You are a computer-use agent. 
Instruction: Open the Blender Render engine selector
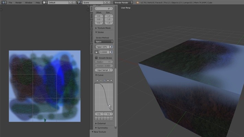point(124,2)
